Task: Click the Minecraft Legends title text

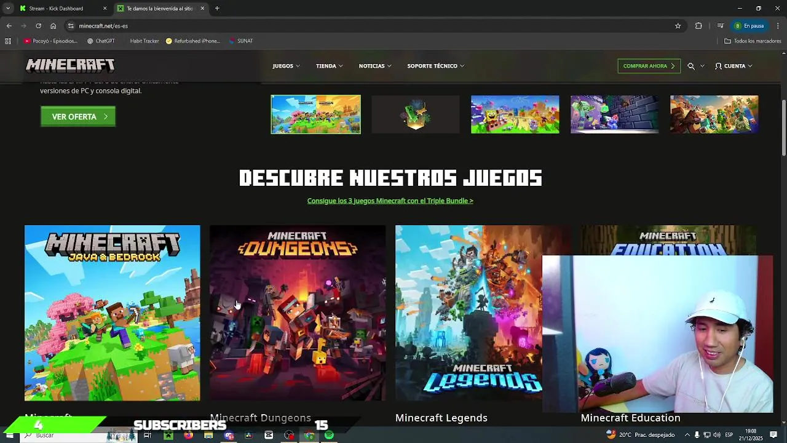Action: point(441,418)
